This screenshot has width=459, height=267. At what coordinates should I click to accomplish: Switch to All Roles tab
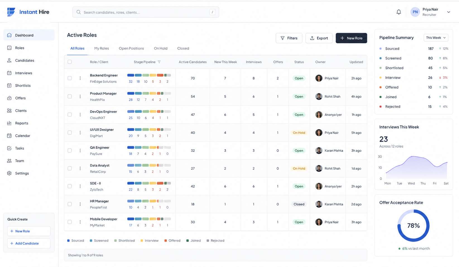click(x=77, y=48)
